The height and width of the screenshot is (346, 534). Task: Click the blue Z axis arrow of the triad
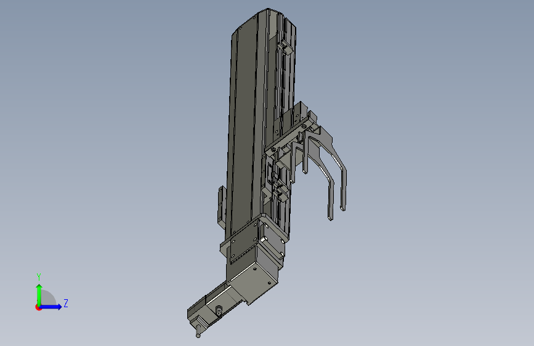coord(51,307)
